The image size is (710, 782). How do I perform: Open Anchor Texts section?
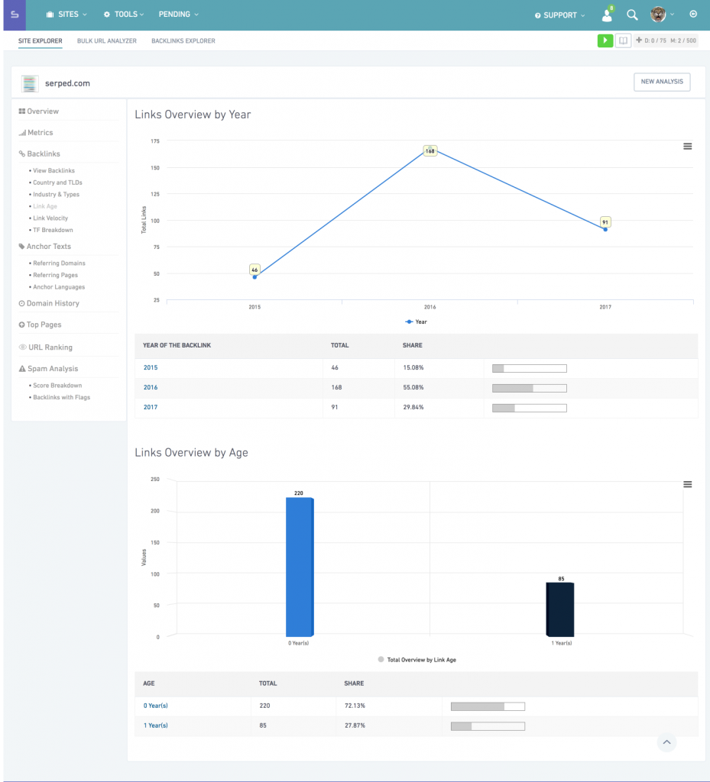(45, 247)
